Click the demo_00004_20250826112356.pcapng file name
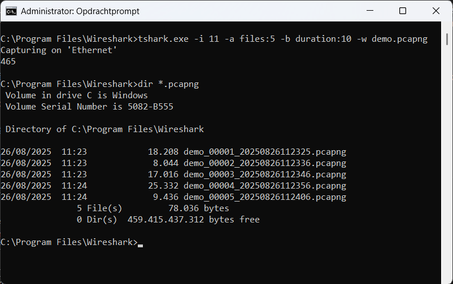This screenshot has height=284, width=453. point(264,186)
